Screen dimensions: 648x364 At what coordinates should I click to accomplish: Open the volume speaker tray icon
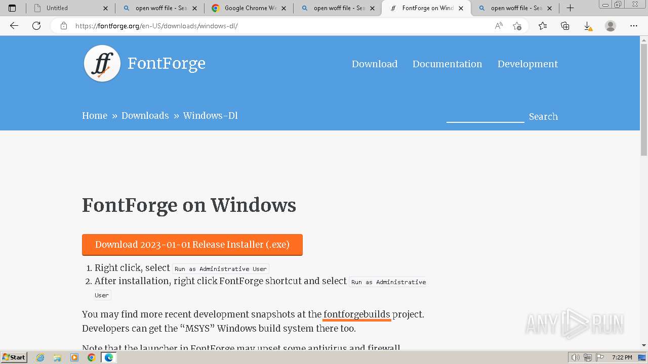pyautogui.click(x=576, y=357)
